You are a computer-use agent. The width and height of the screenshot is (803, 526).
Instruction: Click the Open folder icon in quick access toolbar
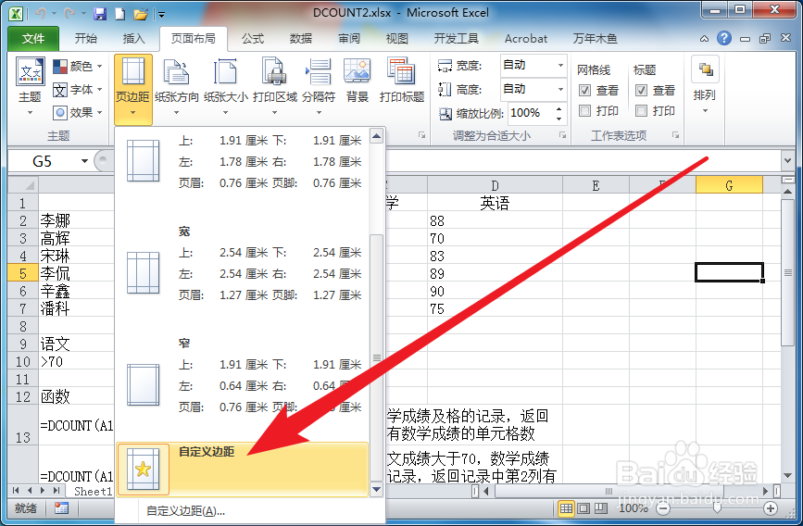(141, 14)
